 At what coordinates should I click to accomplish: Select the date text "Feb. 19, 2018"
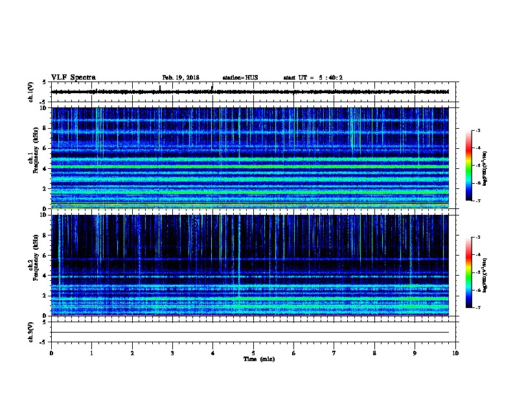click(181, 78)
